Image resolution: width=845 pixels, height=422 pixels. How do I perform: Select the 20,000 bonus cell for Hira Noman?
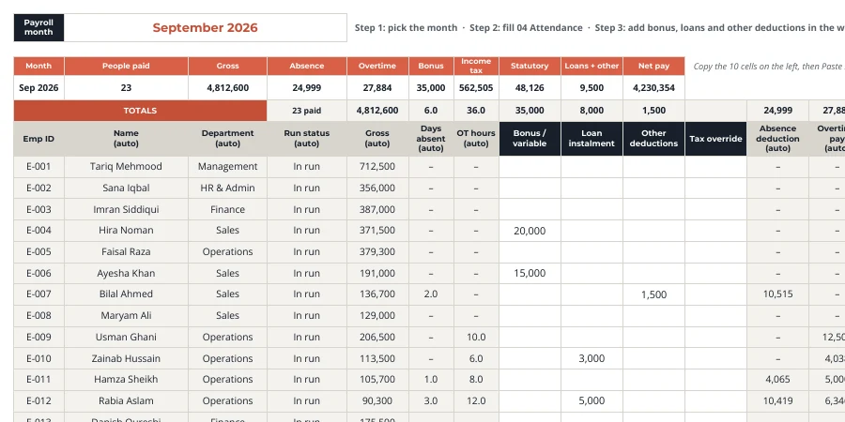[x=530, y=231]
